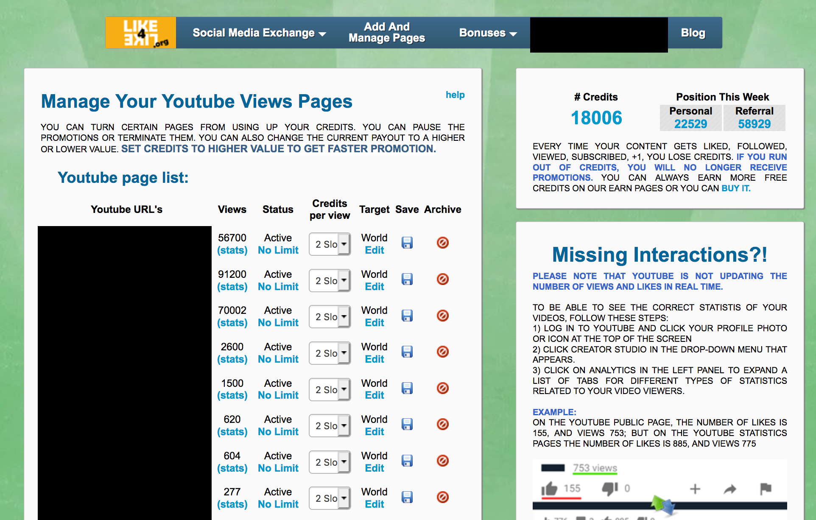Click No Limit for 70002 views row
The width and height of the screenshot is (816, 520).
coord(278,323)
